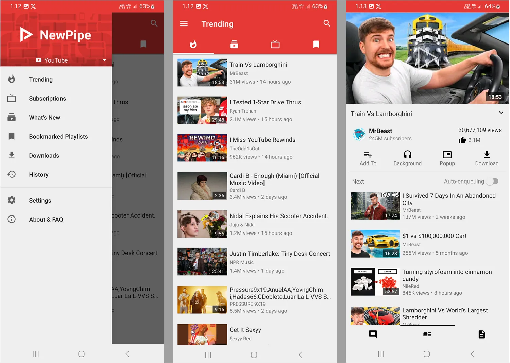Open History in the side drawer
This screenshot has width=510, height=363.
point(38,175)
